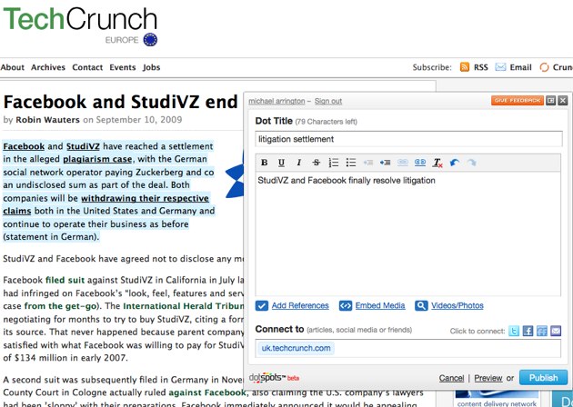Insert a bulleted list in the editor
The height and width of the screenshot is (407, 573).
351,163
